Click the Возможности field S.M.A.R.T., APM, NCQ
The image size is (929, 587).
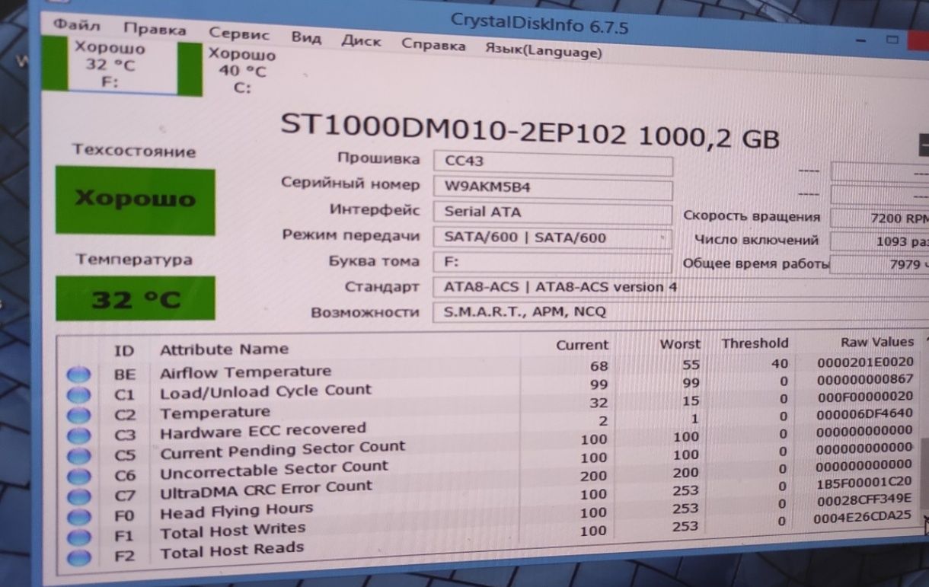682,312
